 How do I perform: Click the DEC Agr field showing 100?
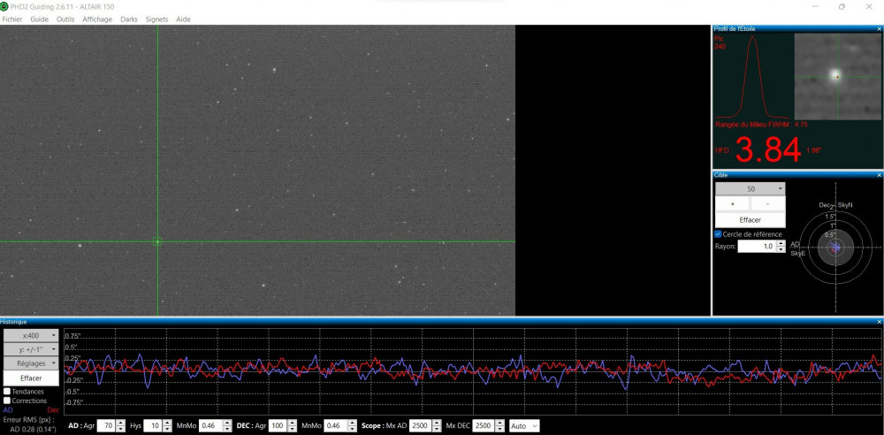tap(277, 426)
